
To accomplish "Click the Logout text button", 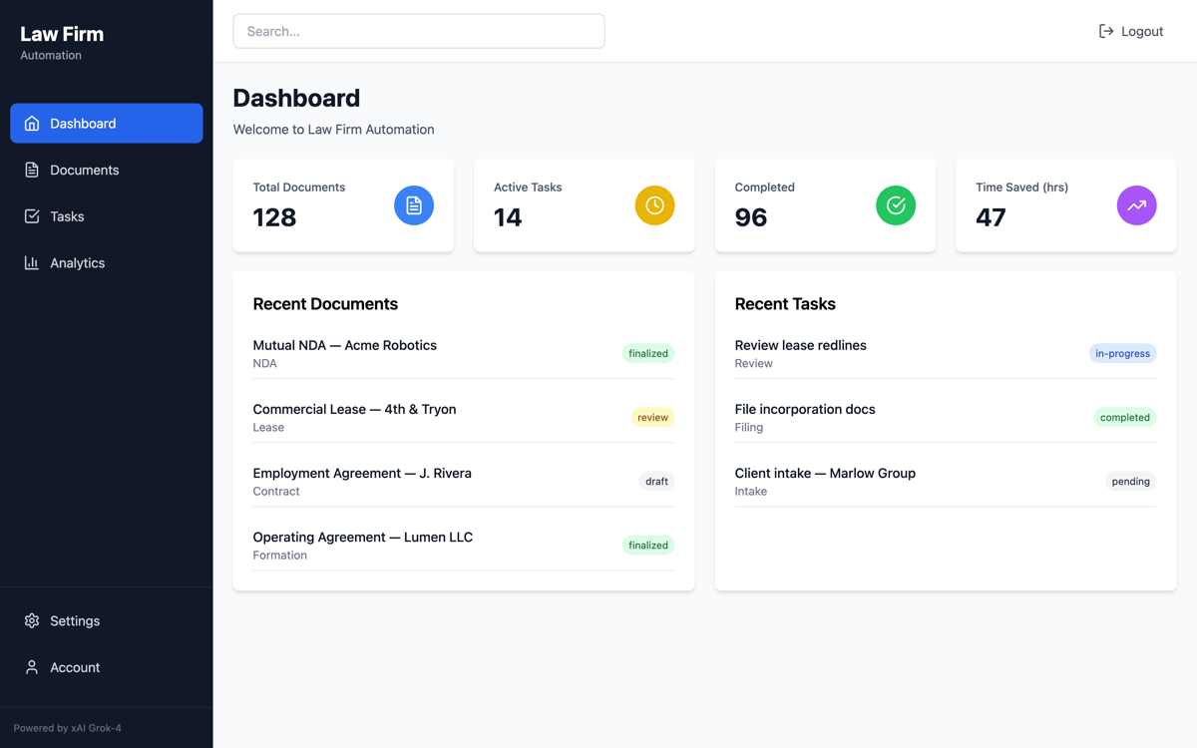I will tap(1142, 31).
